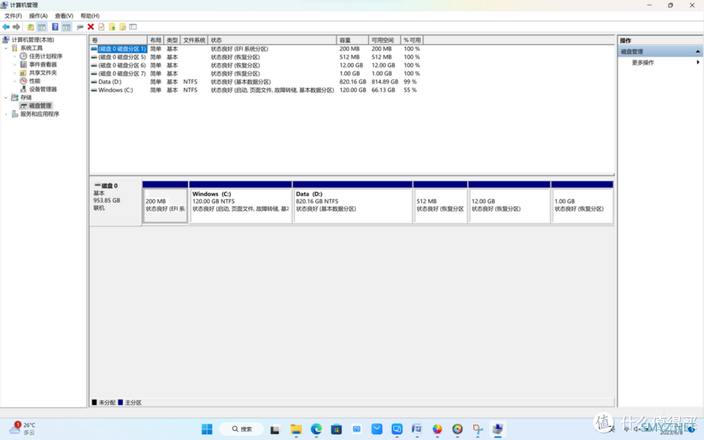Click the black 未分配 legend swatch
The height and width of the screenshot is (440, 704).
(95, 402)
